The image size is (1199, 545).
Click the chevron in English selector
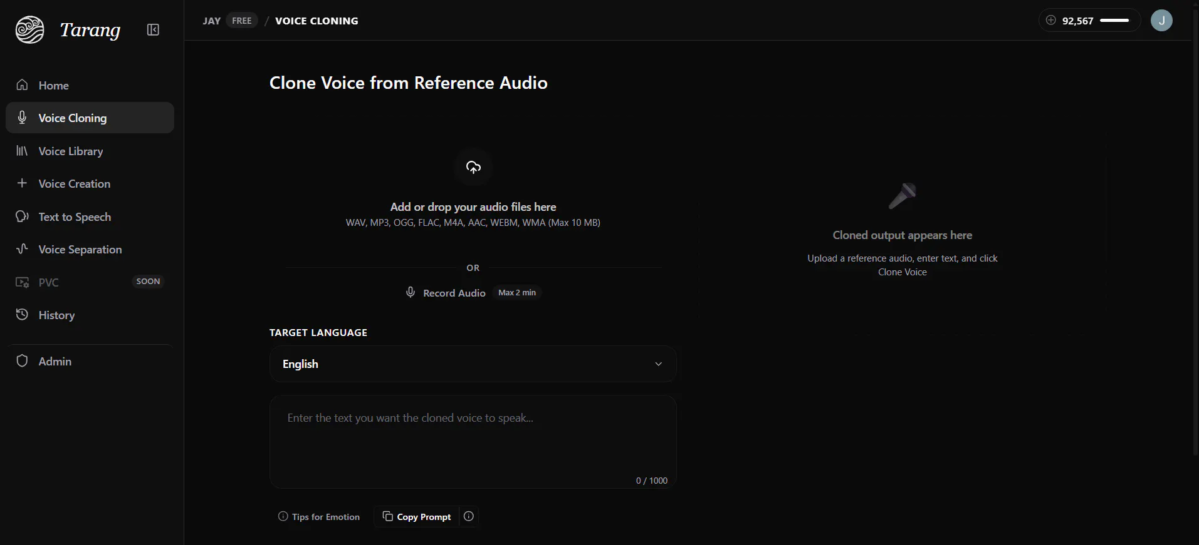(658, 364)
